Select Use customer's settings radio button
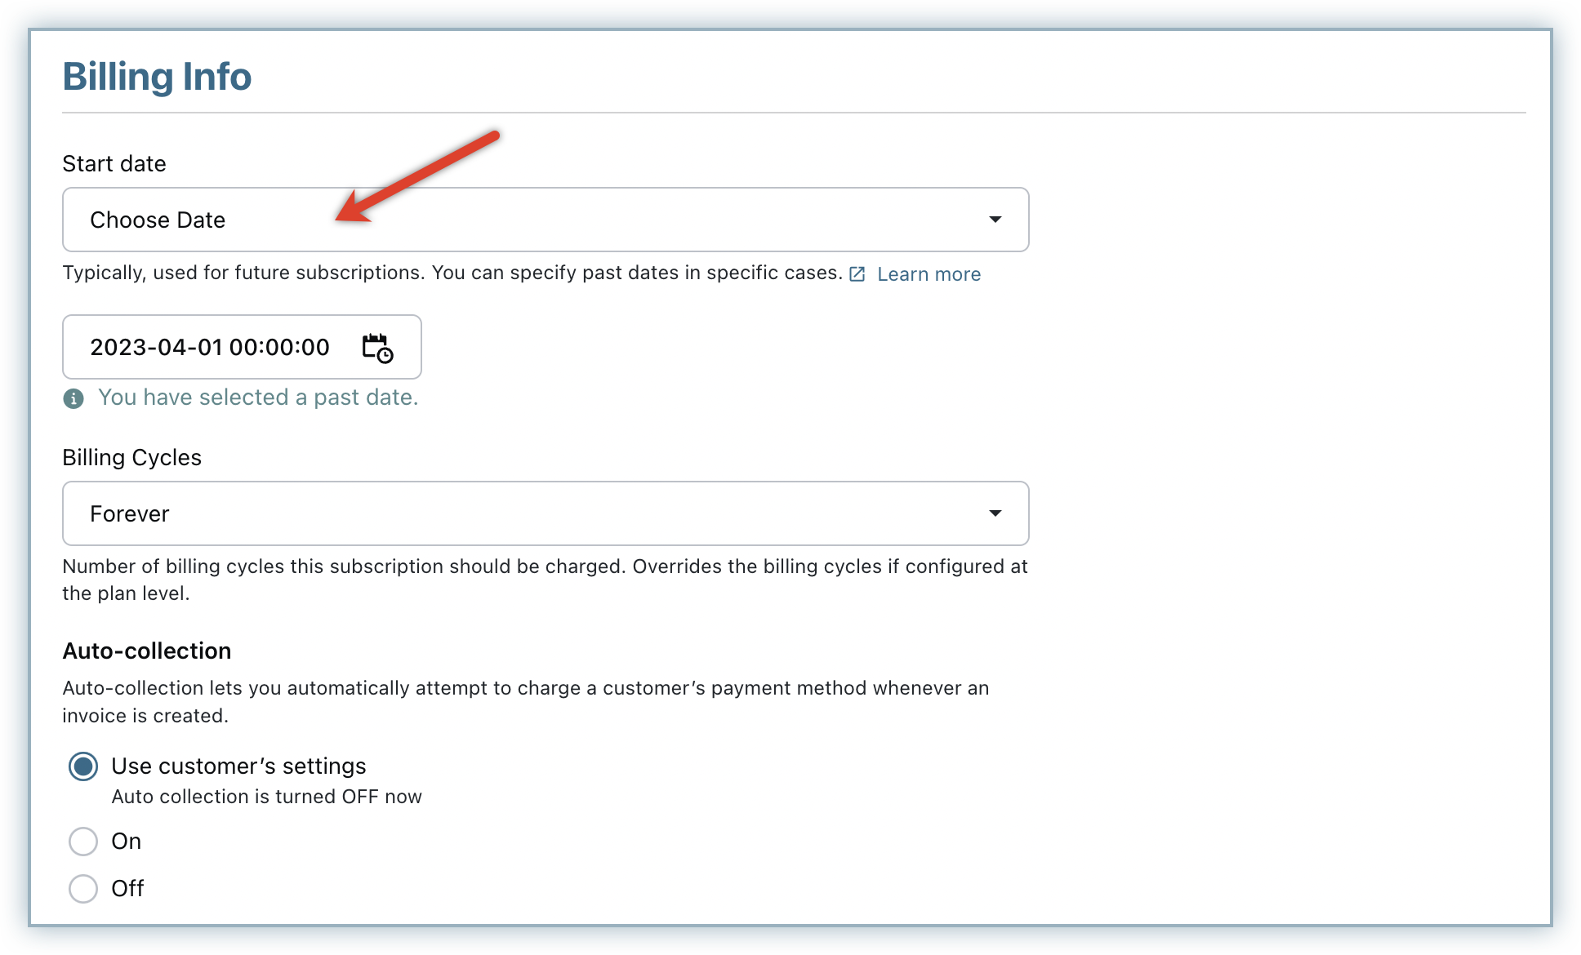1581x955 pixels. [83, 766]
